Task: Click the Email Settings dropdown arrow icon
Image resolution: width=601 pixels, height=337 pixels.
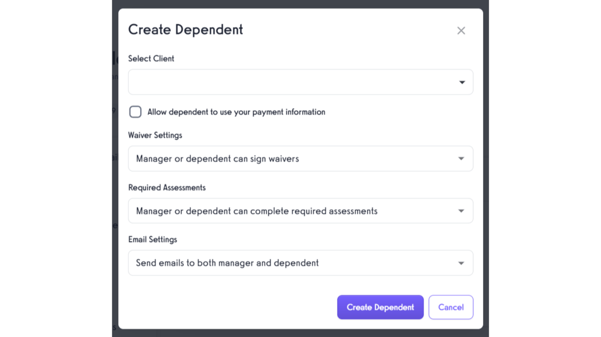Action: [461, 263]
